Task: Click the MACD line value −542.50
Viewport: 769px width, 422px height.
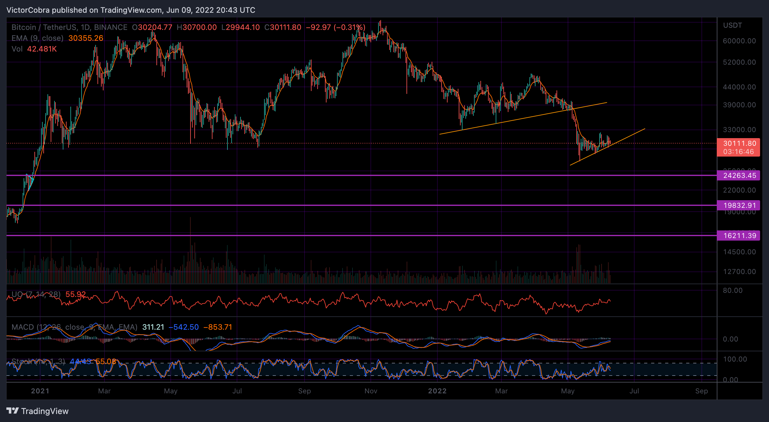Action: (183, 327)
